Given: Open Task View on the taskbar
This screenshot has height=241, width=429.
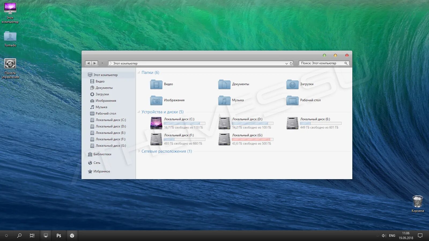Looking at the screenshot, I should click(x=32, y=236).
